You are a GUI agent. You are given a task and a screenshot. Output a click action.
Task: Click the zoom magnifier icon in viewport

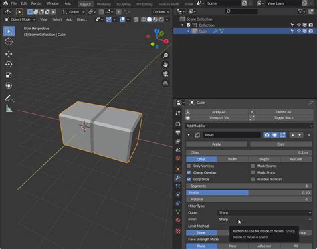coord(165,55)
